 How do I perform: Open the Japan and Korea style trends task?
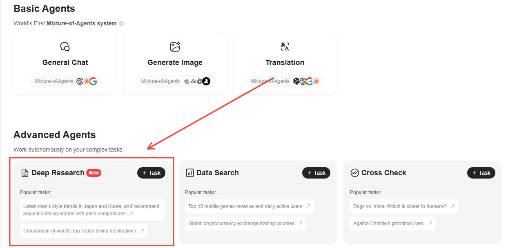point(92,210)
